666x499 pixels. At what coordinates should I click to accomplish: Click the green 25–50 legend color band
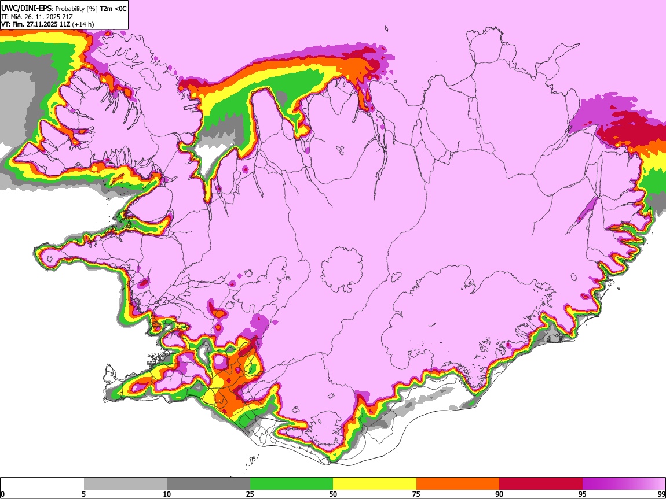291,484
